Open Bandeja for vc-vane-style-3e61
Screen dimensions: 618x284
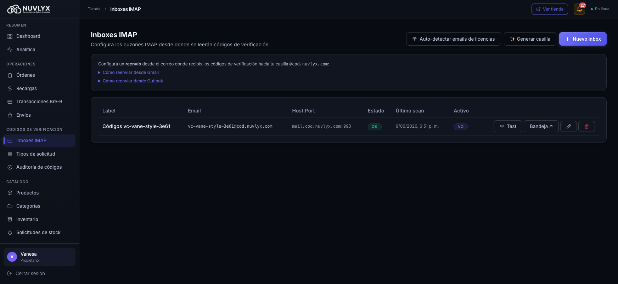(x=541, y=126)
